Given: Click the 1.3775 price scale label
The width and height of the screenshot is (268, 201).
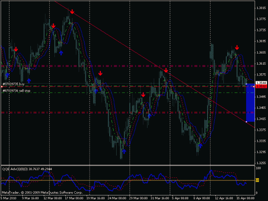Looking at the screenshot, I should 261,19.
